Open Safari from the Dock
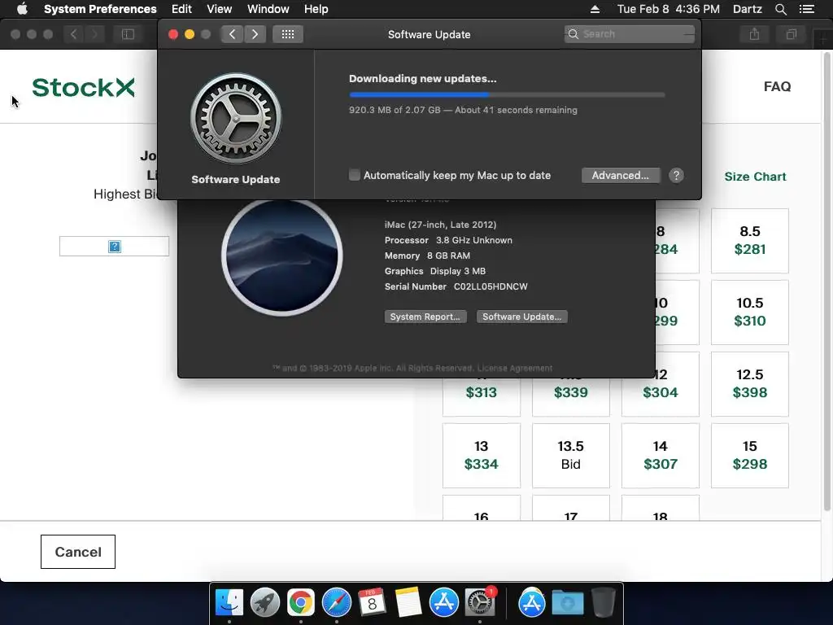Viewport: 833px width, 625px height. (x=336, y=602)
